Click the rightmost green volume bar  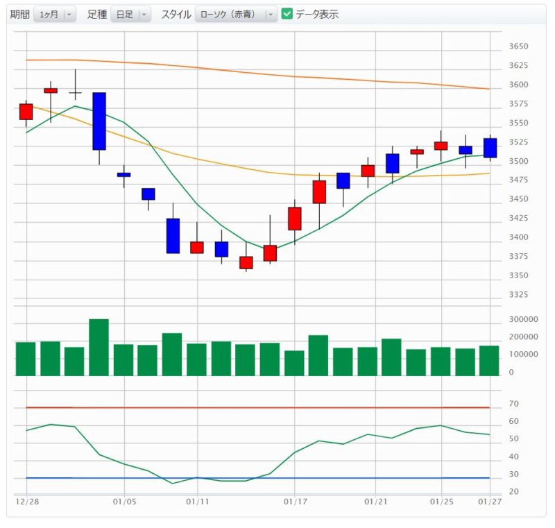click(489, 360)
